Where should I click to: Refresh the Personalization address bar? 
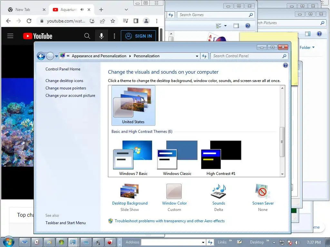tap(204, 56)
